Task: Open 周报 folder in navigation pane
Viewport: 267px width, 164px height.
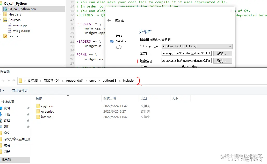Action: (x=7, y=151)
